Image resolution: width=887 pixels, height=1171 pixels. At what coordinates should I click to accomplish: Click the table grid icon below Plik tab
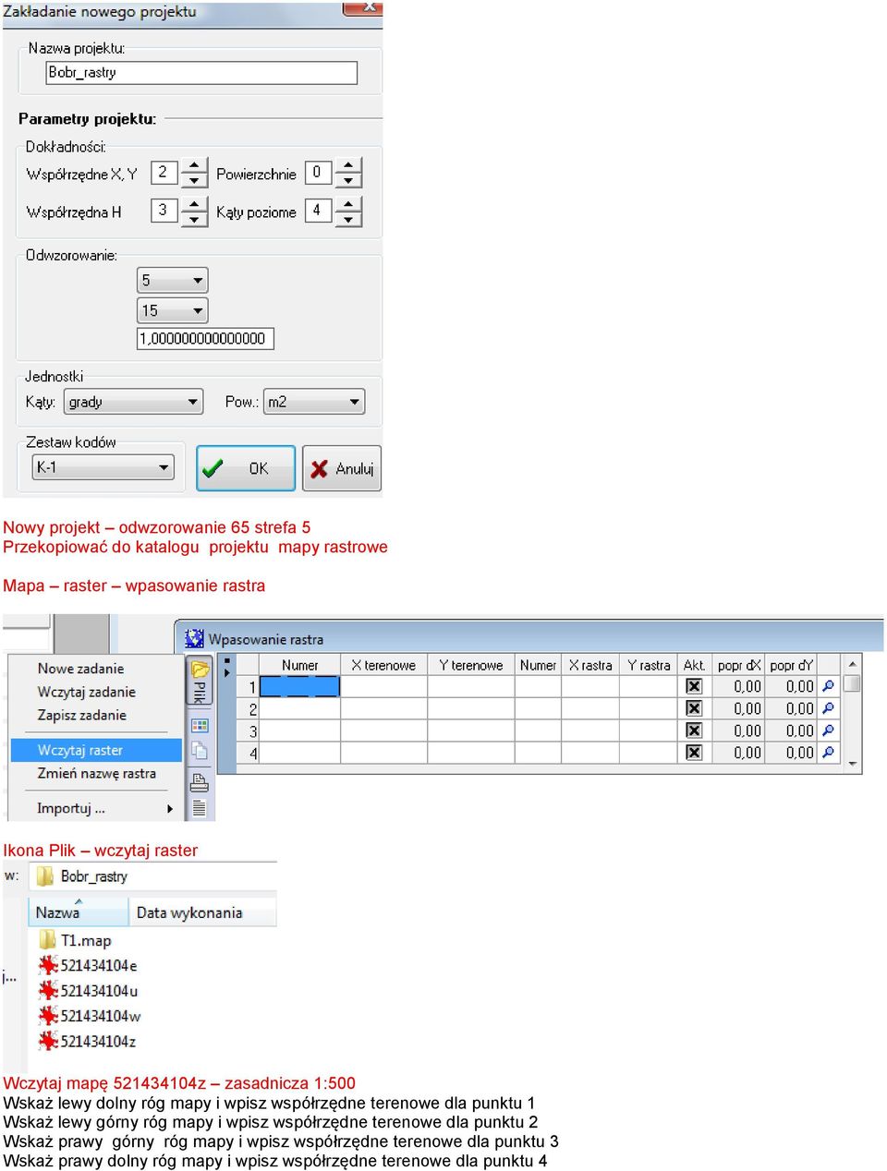coord(200,726)
